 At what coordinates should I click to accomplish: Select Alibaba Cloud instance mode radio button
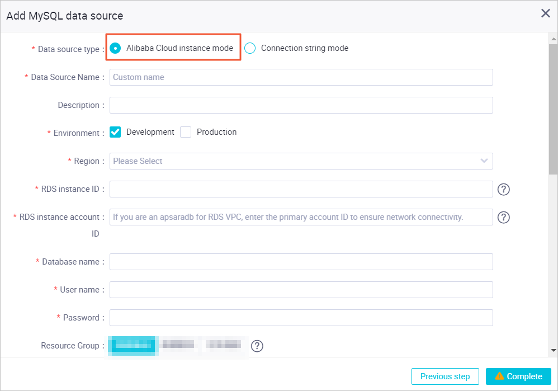tap(115, 48)
